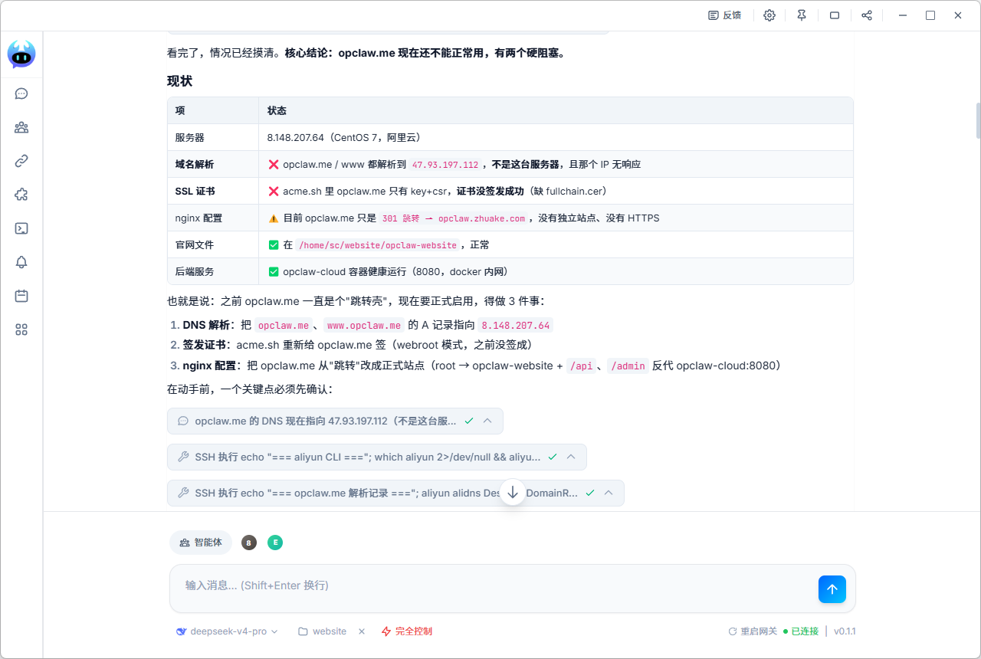The height and width of the screenshot is (659, 981).
Task: Open SSH 执行 aliyun CLI step row
Action: (376, 457)
